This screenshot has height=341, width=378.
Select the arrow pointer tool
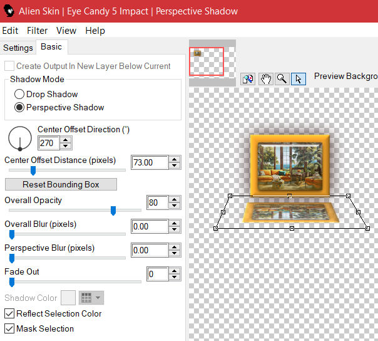299,79
